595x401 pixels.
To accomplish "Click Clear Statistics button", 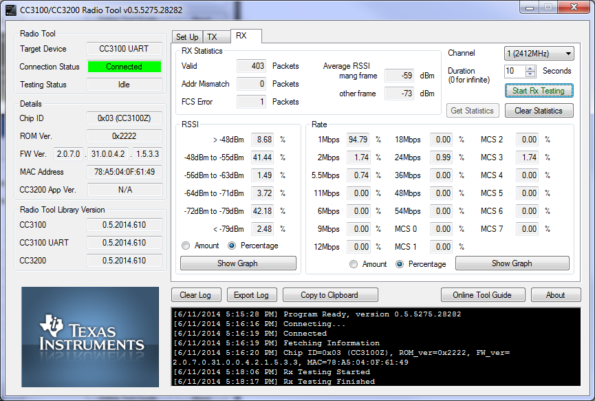I will tap(539, 111).
